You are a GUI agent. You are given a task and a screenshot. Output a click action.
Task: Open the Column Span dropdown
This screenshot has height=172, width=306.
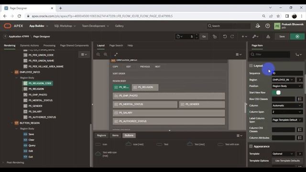pos(287,112)
